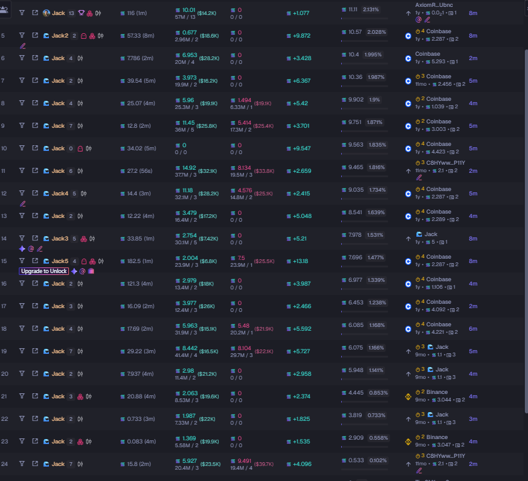Viewport: 528px width, 481px height.
Task: Click the Binance logo in row 23
Action: click(x=408, y=442)
